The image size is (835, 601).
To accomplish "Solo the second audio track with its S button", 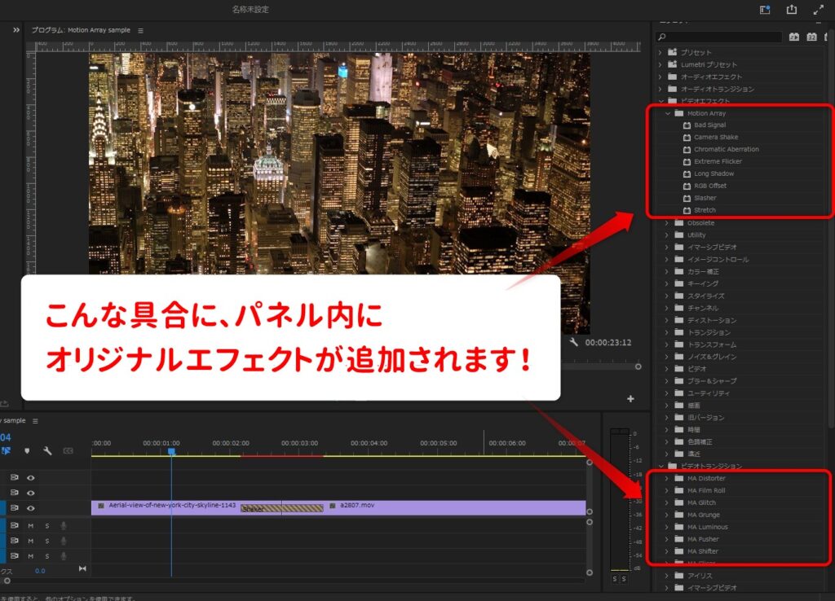I will coord(47,539).
